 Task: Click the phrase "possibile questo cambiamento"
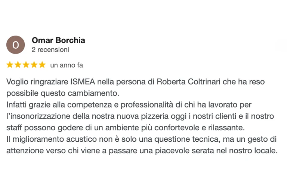point(62,93)
